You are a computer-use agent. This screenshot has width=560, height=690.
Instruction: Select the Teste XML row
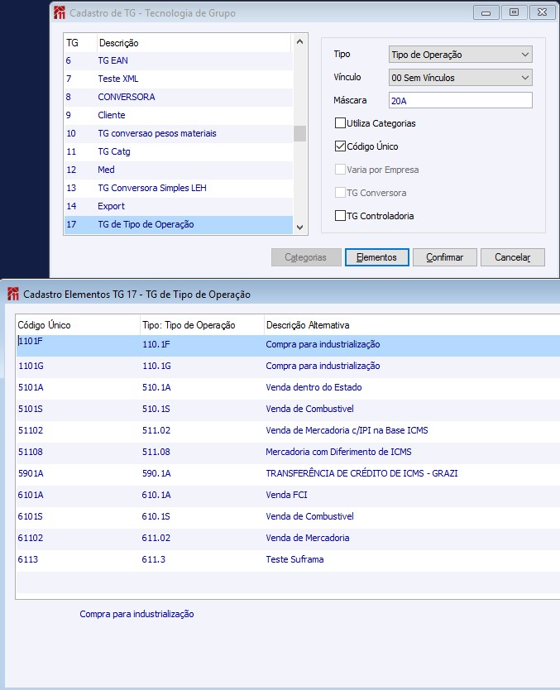(179, 79)
